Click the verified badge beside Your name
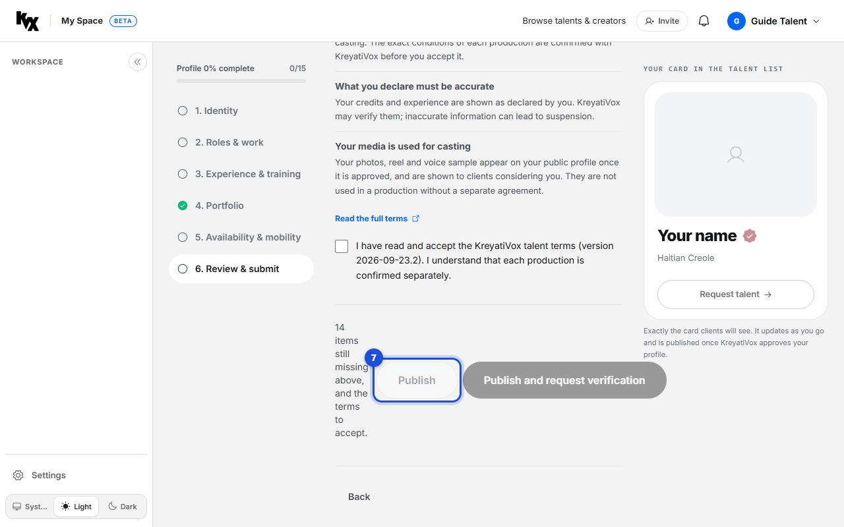This screenshot has width=844, height=527. 750,236
